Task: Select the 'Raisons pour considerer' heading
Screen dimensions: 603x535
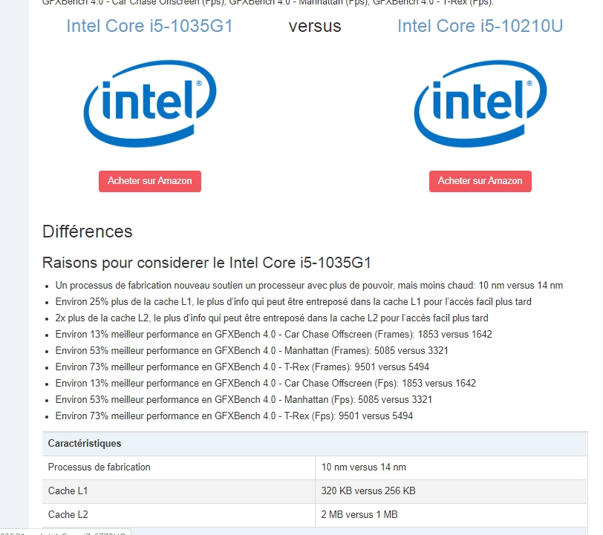Action: (207, 263)
